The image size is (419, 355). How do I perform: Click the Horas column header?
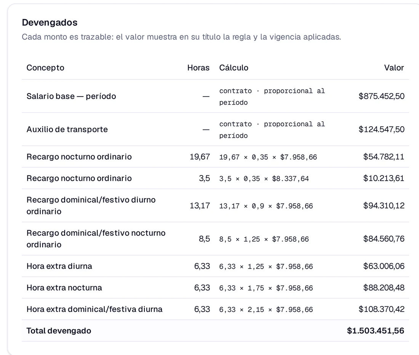point(198,68)
